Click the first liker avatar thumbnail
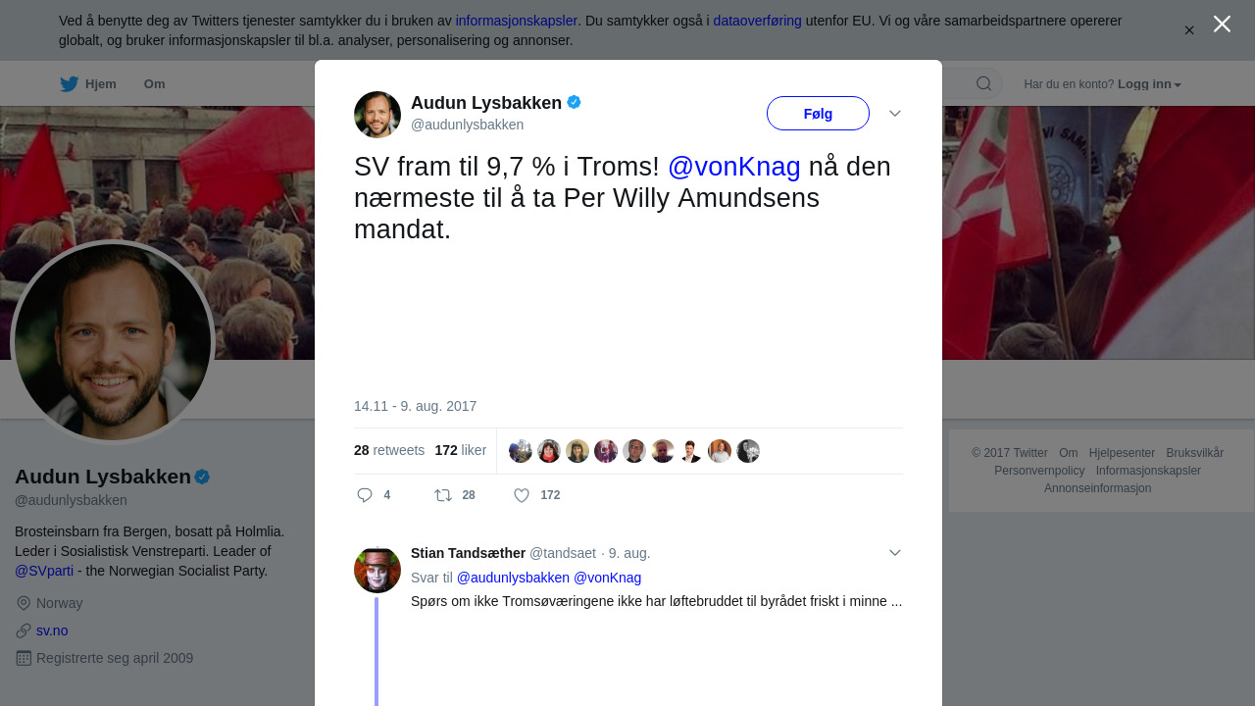Screen dimensions: 1255x706 pos(521,451)
